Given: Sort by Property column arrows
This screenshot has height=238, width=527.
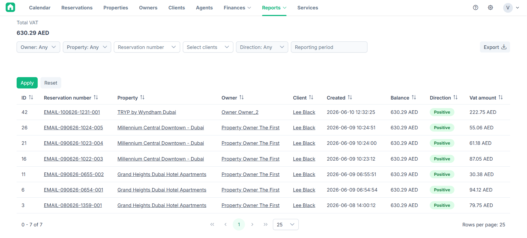Looking at the screenshot, I should 142,97.
